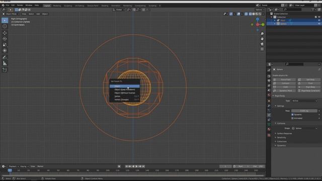Screen dimensions: 322x181
Task: Switch to wireframe viewport shading
Action: (250, 14)
